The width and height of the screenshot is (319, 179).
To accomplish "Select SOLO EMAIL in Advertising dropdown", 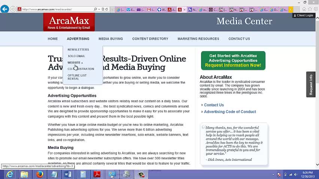I will point(76,56).
